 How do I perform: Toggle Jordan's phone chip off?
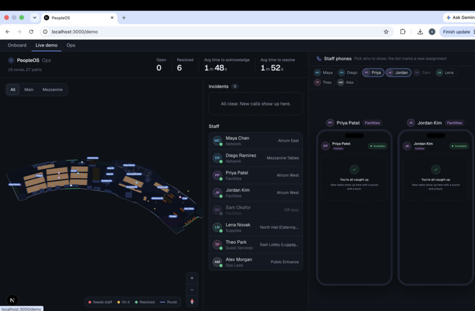tap(398, 72)
